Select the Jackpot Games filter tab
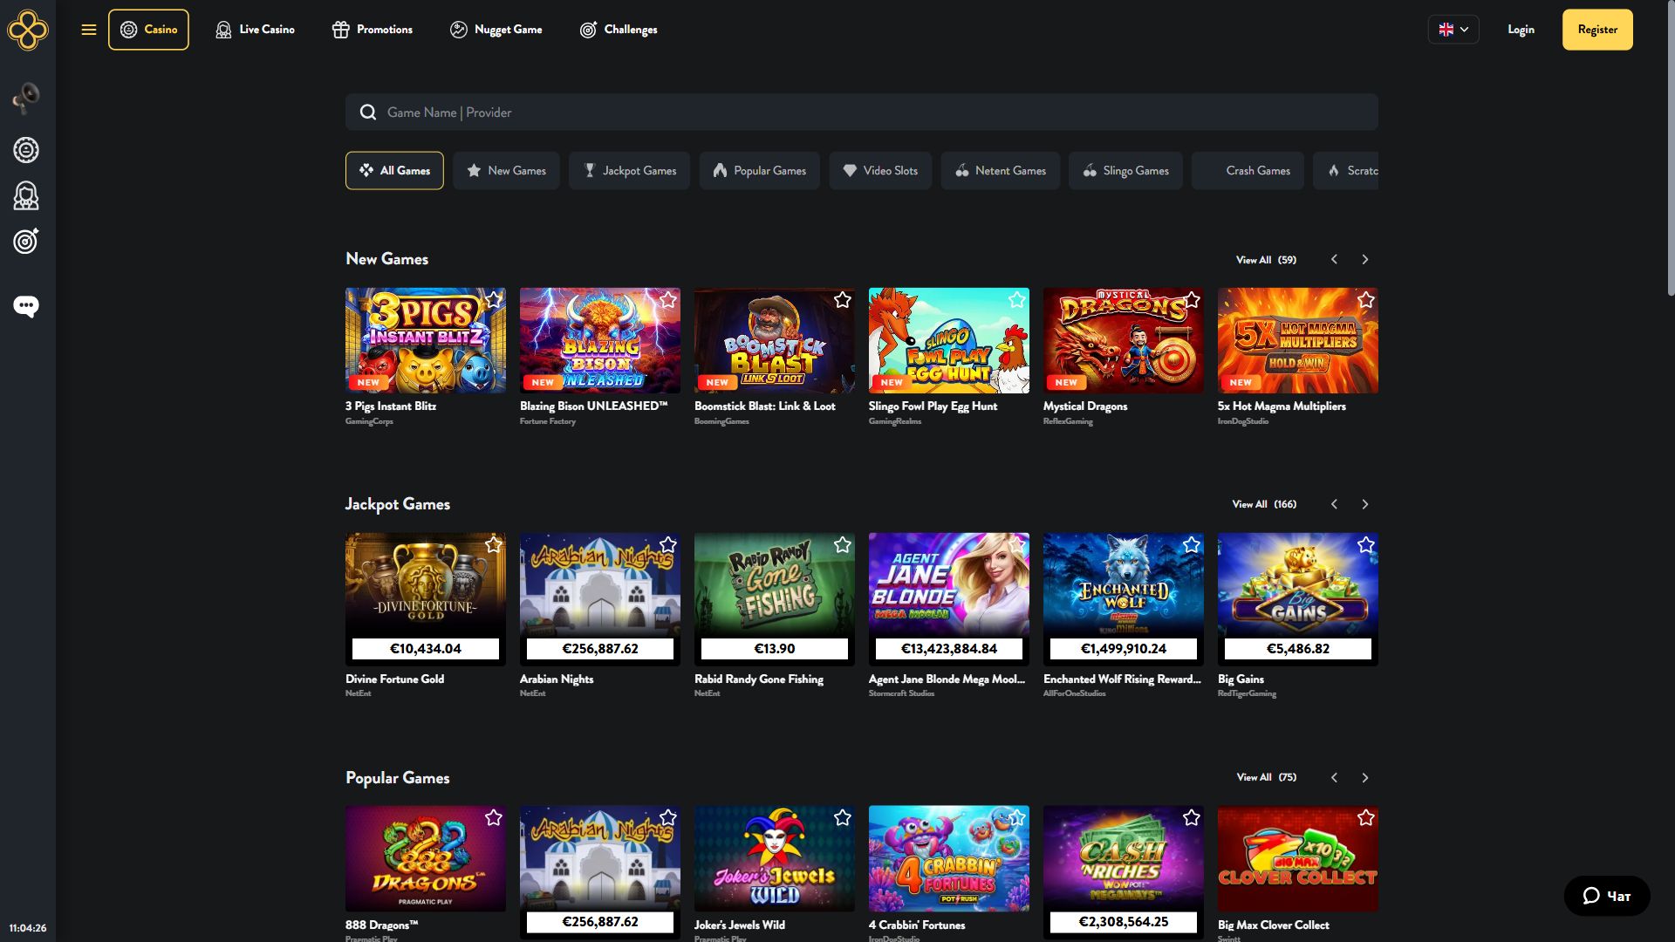The width and height of the screenshot is (1675, 942). [x=629, y=171]
